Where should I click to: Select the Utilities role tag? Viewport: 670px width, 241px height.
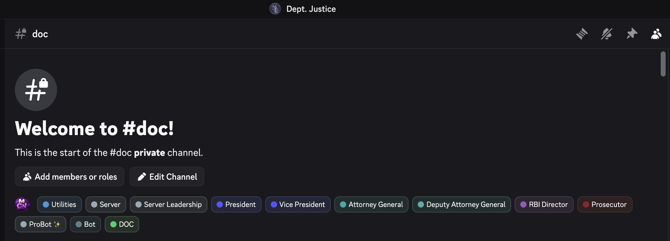60,204
